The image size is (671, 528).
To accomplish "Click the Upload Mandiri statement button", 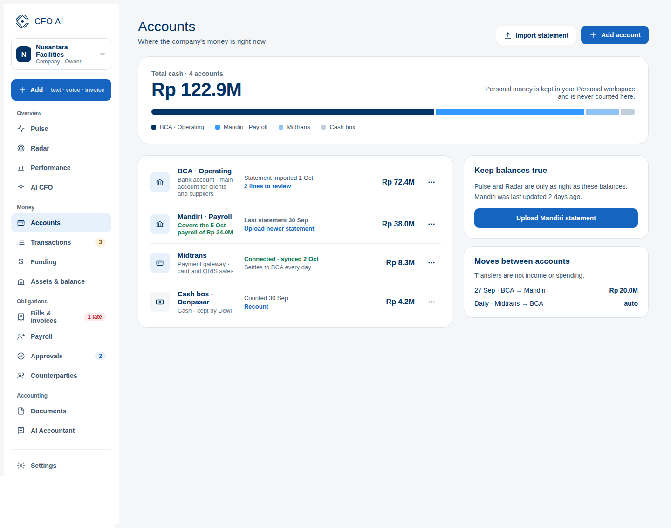I will click(x=556, y=218).
